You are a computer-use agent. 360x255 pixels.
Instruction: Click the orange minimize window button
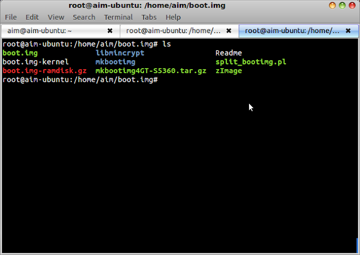[x=332, y=6]
